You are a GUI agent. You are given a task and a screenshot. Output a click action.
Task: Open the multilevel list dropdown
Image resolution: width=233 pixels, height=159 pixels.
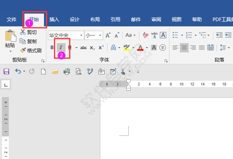pos(208,36)
